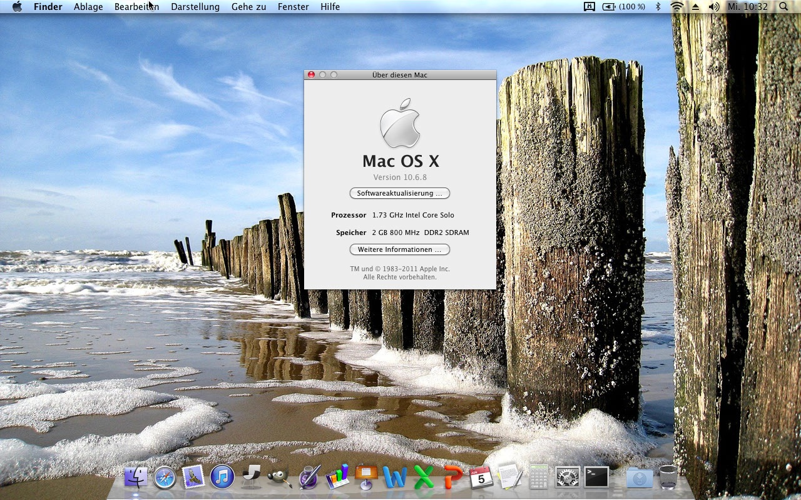Launch GIMP from the Dock

point(279,477)
